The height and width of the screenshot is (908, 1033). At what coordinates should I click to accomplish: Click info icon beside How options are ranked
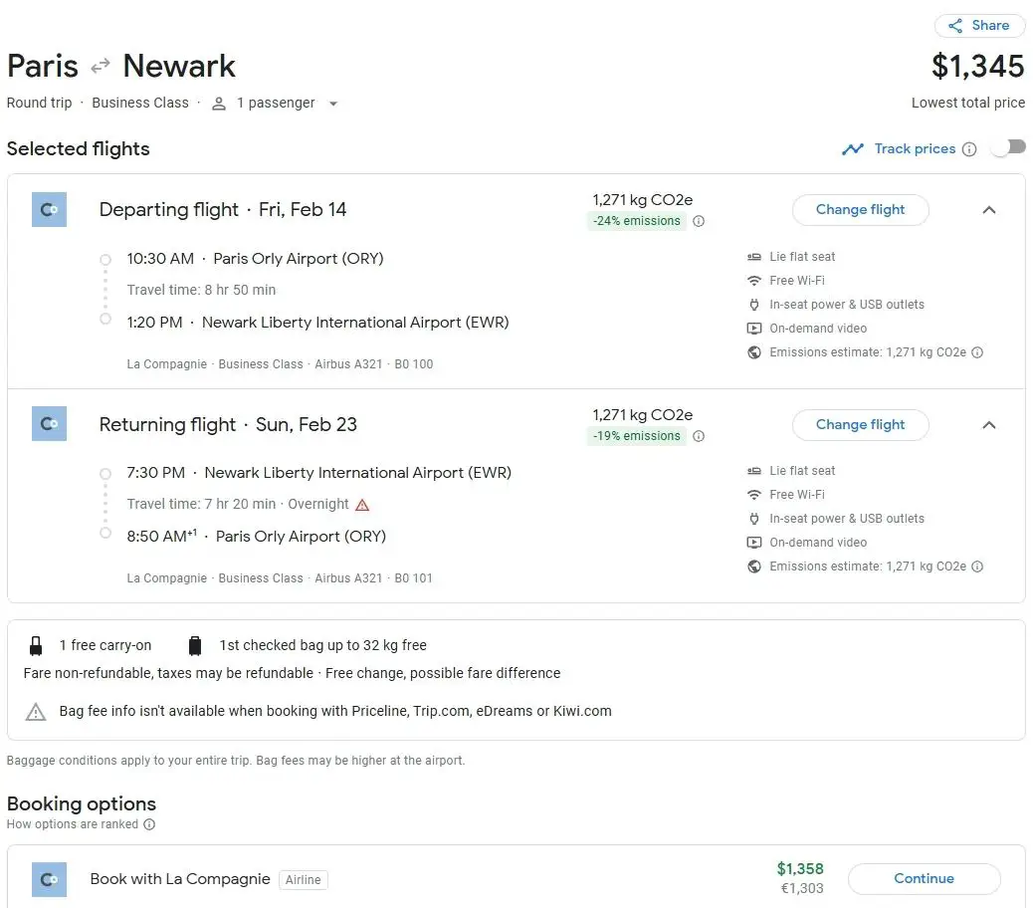click(x=149, y=824)
